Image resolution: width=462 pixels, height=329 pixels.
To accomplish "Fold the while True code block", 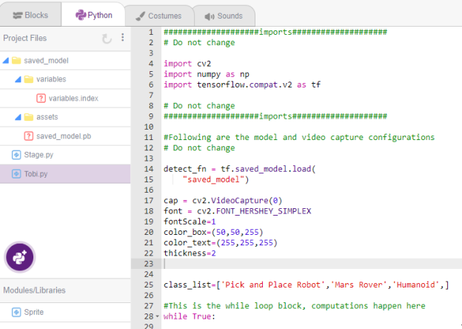I will click(x=157, y=317).
